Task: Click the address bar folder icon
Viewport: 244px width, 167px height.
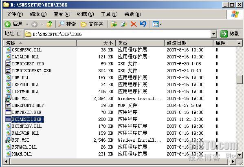Action: tap(28, 34)
